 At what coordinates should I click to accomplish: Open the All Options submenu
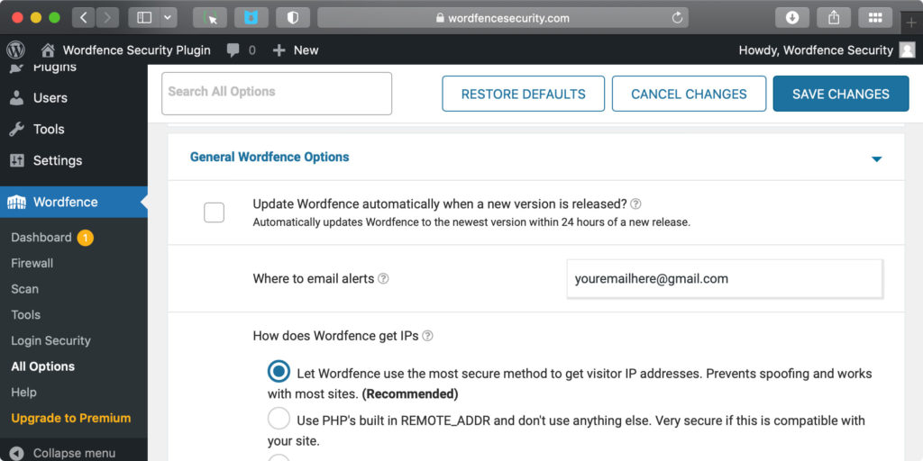coord(43,366)
